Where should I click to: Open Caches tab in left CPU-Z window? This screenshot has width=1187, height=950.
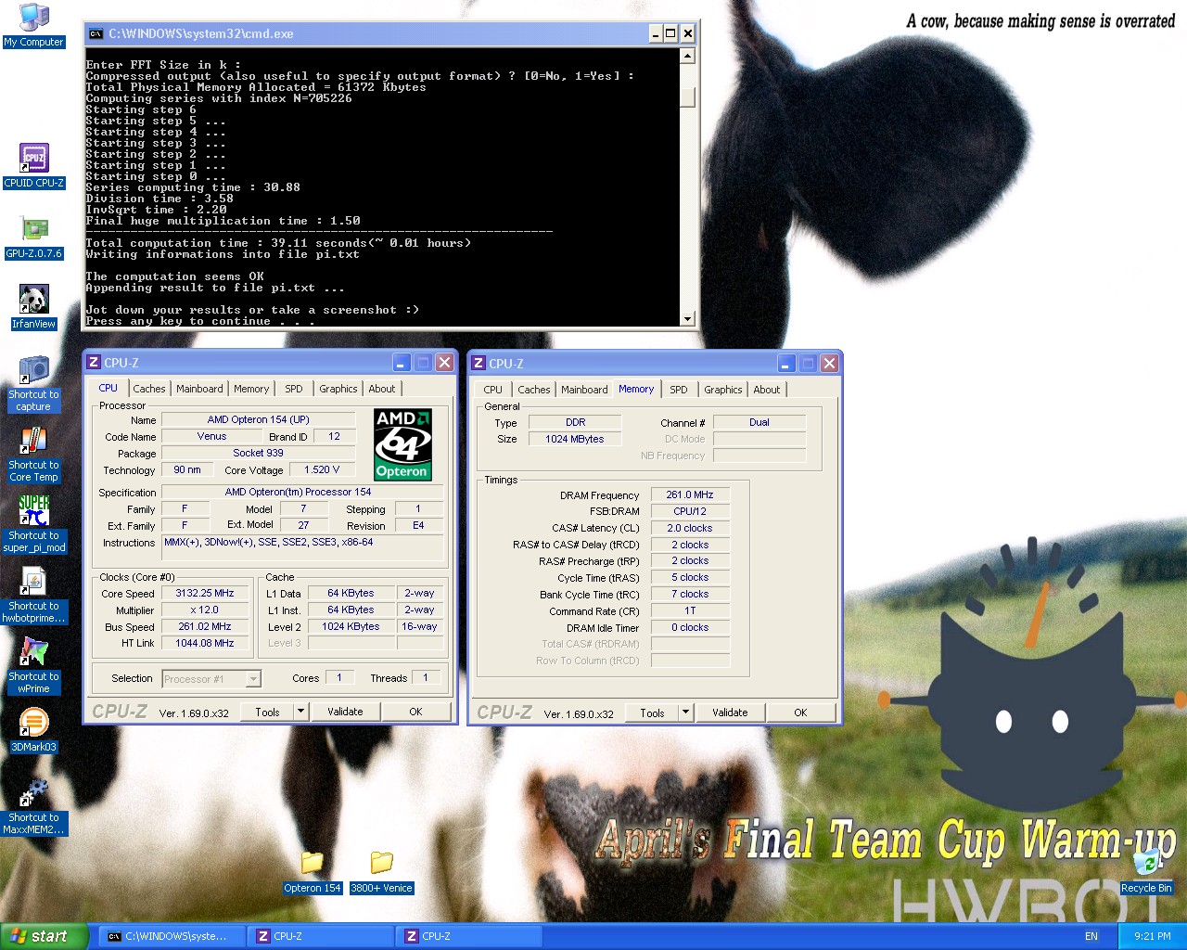148,389
